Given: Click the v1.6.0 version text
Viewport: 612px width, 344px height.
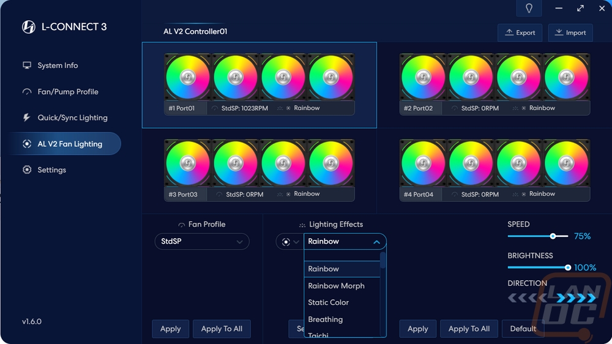Looking at the screenshot, I should point(32,322).
